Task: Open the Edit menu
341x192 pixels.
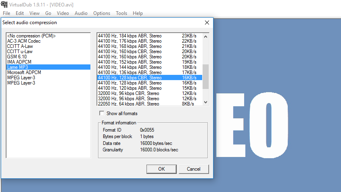Action: click(20, 13)
